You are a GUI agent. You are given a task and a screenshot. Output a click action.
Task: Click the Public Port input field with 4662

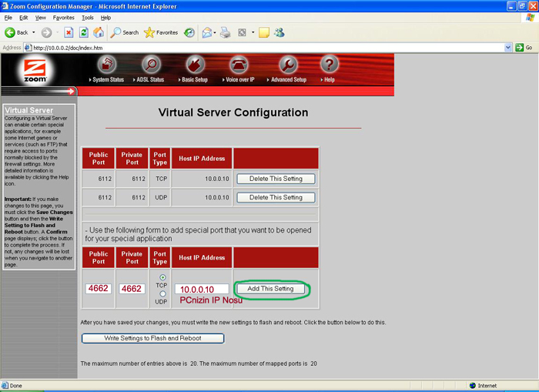pyautogui.click(x=99, y=289)
